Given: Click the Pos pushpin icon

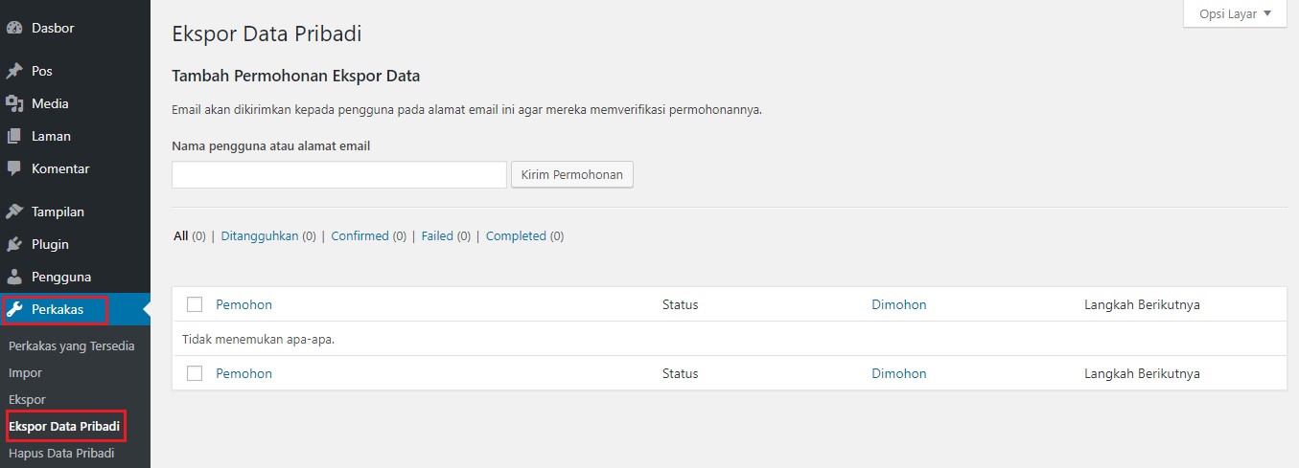Looking at the screenshot, I should [14, 71].
